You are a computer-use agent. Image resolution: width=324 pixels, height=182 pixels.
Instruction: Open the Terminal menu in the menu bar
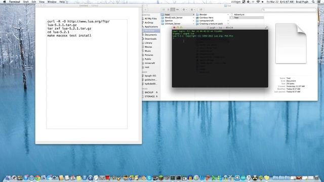(15, 2)
